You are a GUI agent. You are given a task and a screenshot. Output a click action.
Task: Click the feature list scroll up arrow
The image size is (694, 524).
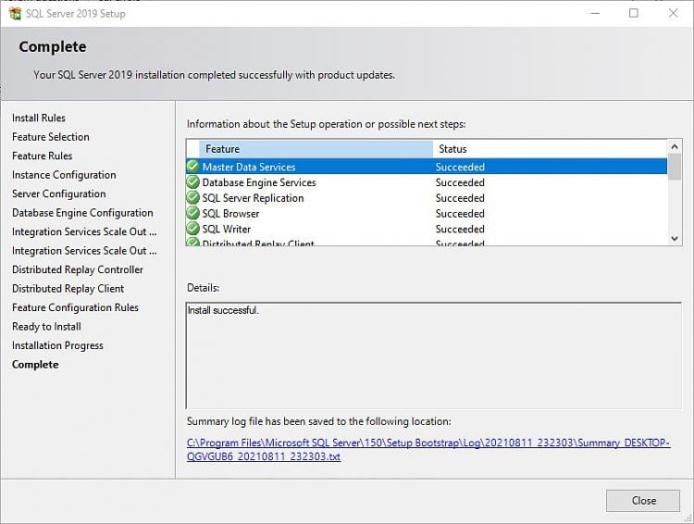(675, 146)
